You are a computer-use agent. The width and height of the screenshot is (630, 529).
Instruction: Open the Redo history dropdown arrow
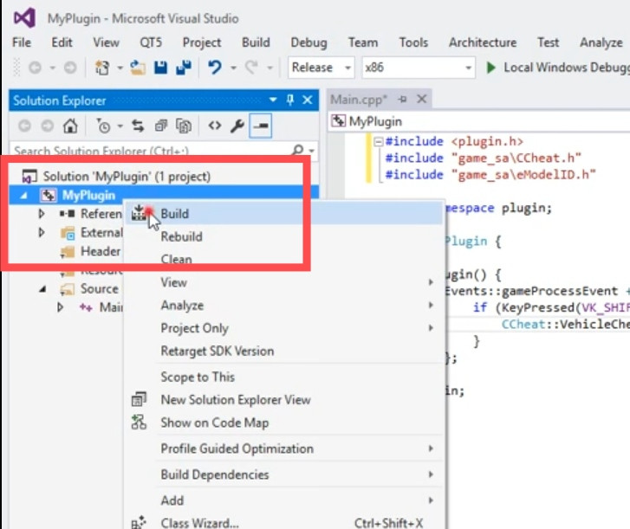(x=270, y=68)
